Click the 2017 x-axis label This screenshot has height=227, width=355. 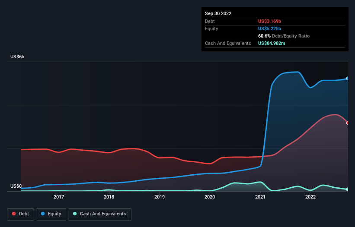coord(59,197)
